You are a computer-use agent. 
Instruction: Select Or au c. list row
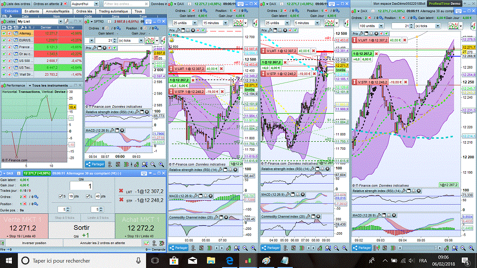click(41, 54)
